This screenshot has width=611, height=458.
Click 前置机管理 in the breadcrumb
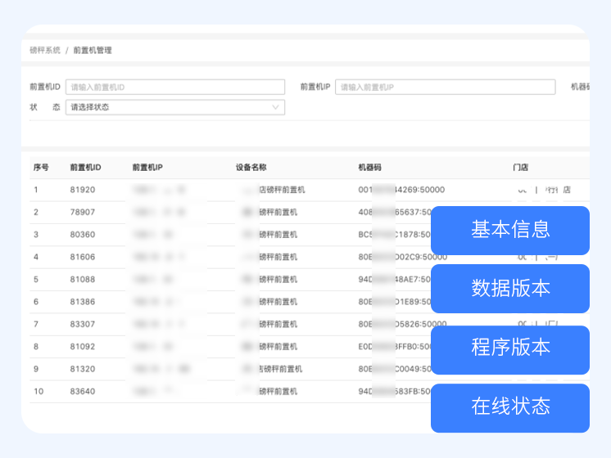(x=93, y=51)
